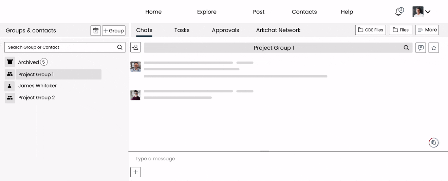Open the Contacts menu item
This screenshot has width=448, height=181.
(x=304, y=12)
